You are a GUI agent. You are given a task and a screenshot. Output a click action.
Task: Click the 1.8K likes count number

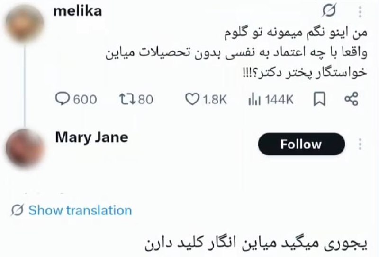tap(215, 99)
